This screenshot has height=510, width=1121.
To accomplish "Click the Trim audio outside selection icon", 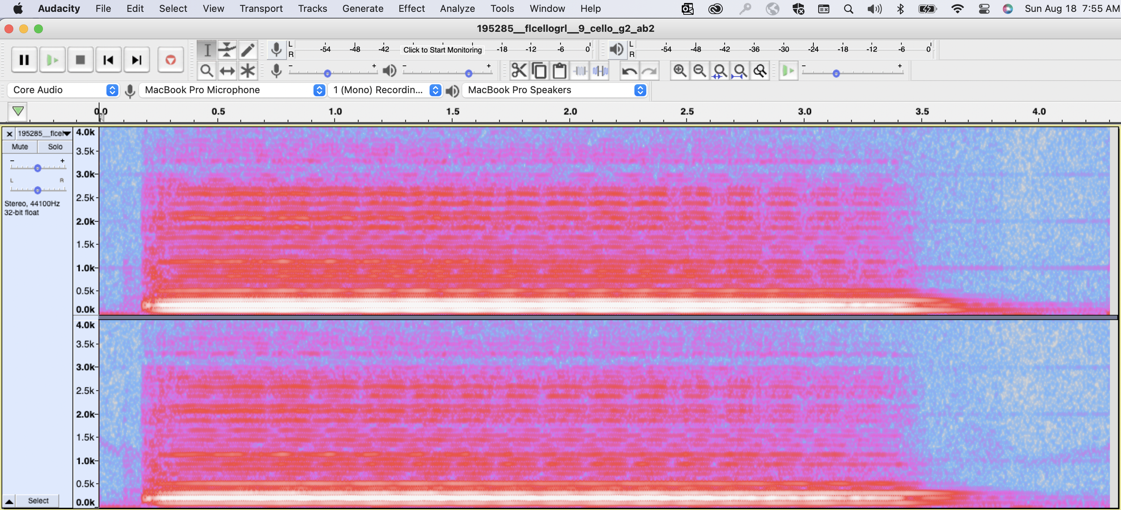I will (580, 71).
